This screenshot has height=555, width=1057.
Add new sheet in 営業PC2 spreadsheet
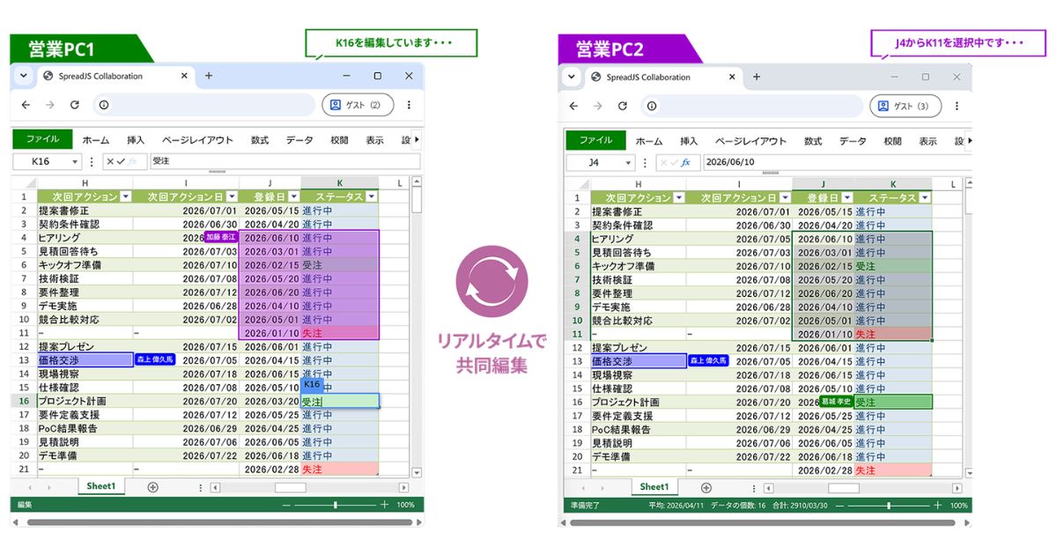[x=706, y=487]
